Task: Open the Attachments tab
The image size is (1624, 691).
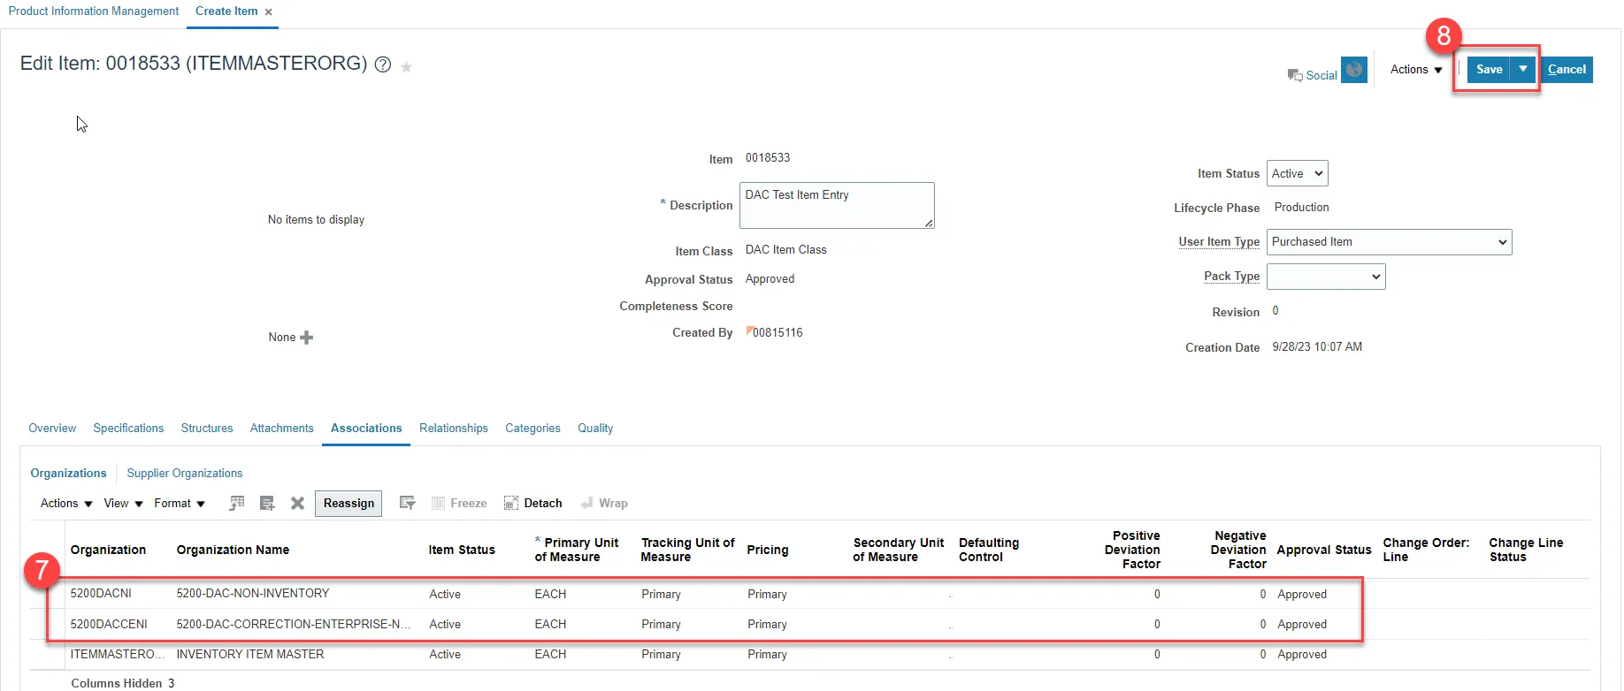Action: 282,429
